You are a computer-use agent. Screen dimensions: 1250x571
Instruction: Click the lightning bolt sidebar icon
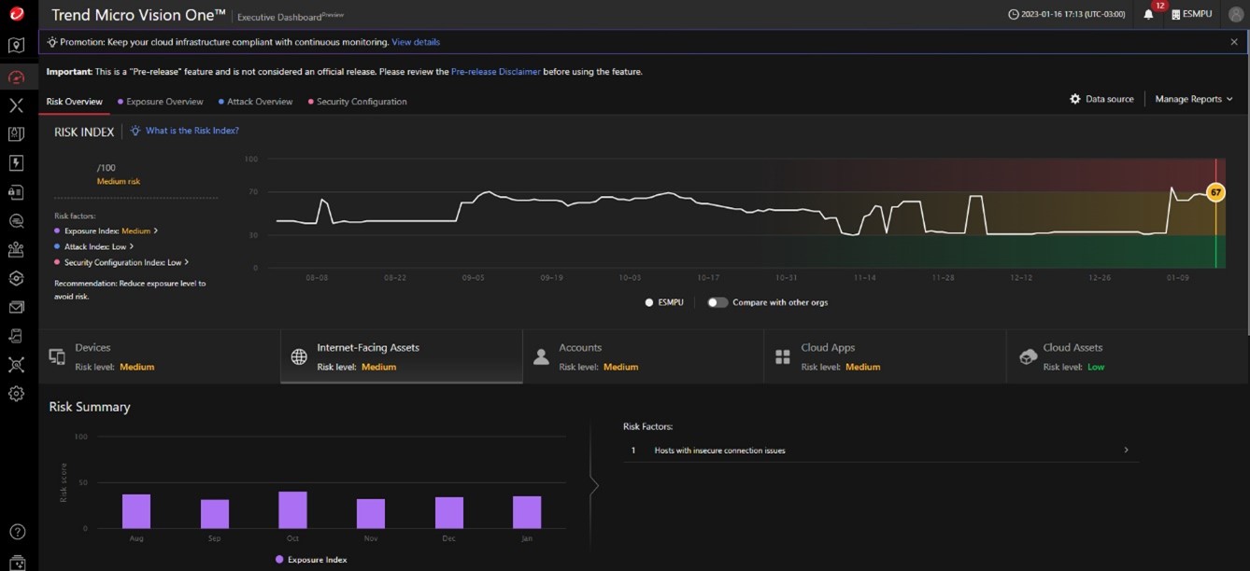coord(16,163)
